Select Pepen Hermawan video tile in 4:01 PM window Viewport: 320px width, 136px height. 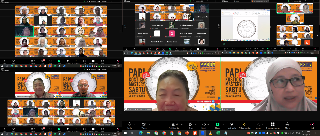(84, 85)
